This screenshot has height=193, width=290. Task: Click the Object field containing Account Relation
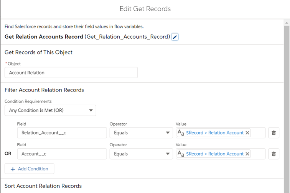point(71,73)
